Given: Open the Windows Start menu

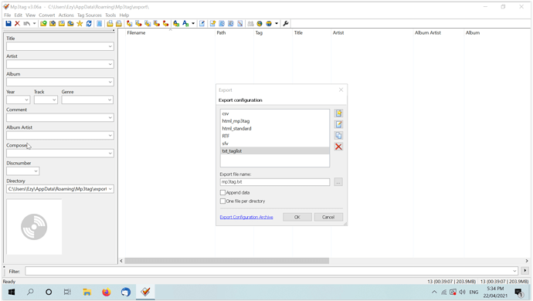Looking at the screenshot, I should tap(12, 292).
